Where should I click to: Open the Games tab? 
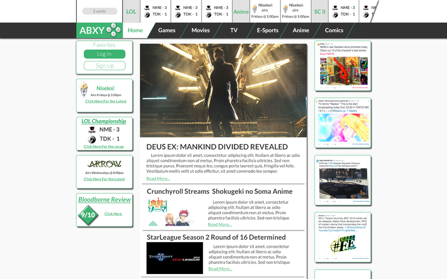(x=167, y=30)
